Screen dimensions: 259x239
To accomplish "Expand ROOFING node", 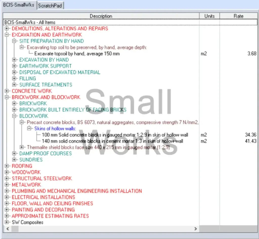I will [7, 166].
